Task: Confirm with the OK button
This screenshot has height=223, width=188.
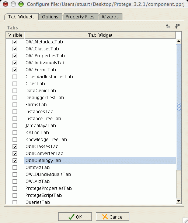Action: tap(75, 217)
